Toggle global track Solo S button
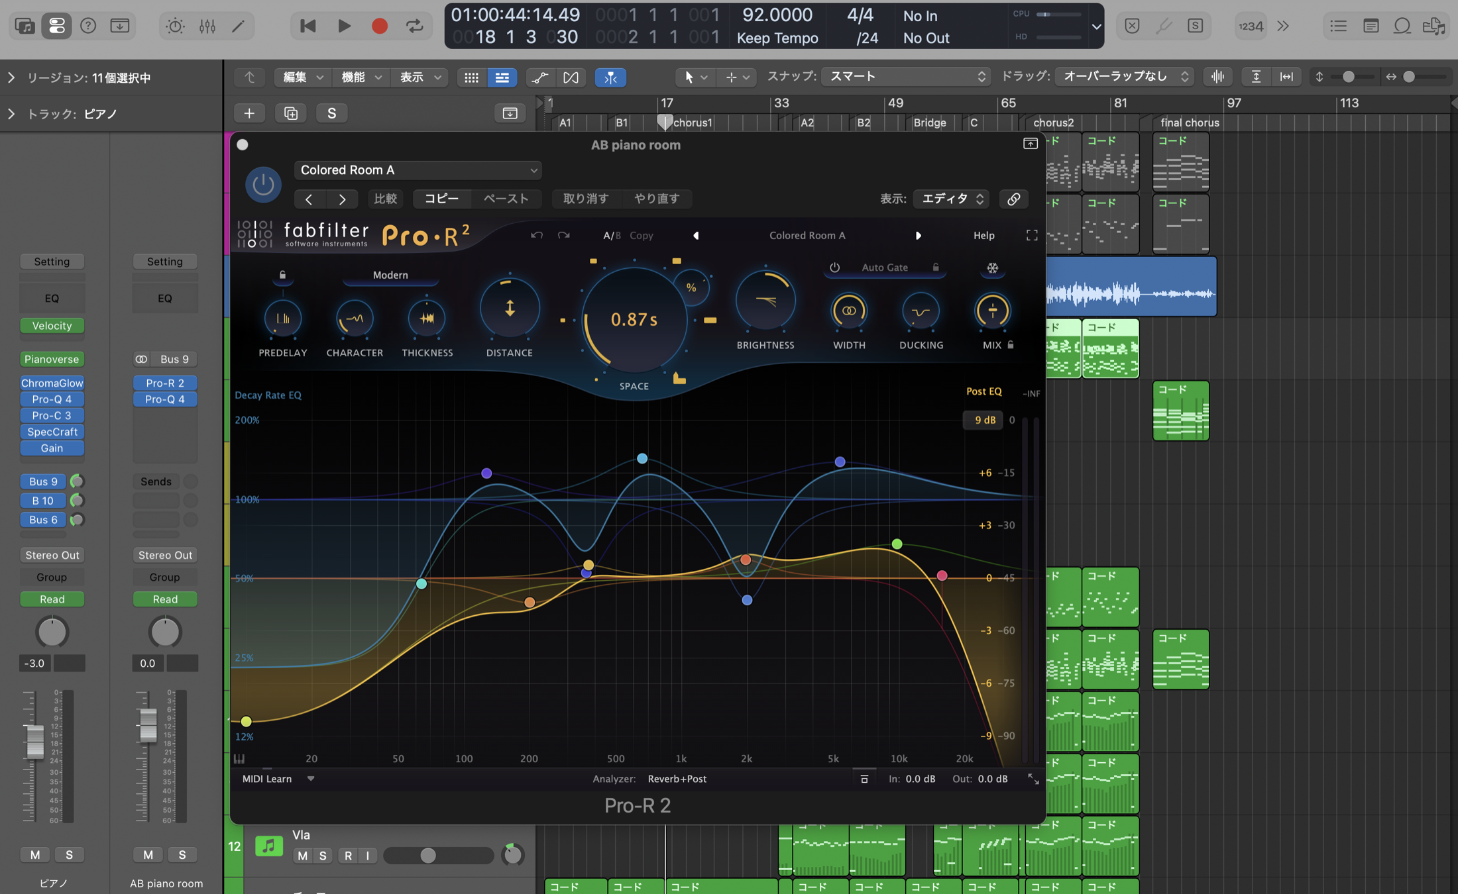This screenshot has width=1458, height=894. 332,113
